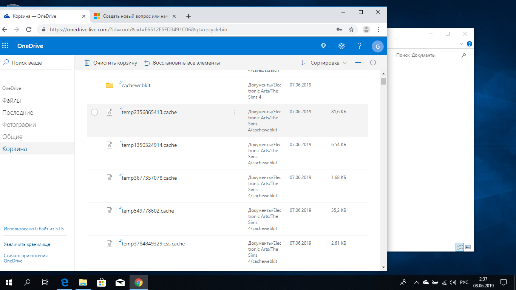Expand ribbon chevron in Explorer window
Screen dimensions: 516x290
pyautogui.click(x=461, y=44)
